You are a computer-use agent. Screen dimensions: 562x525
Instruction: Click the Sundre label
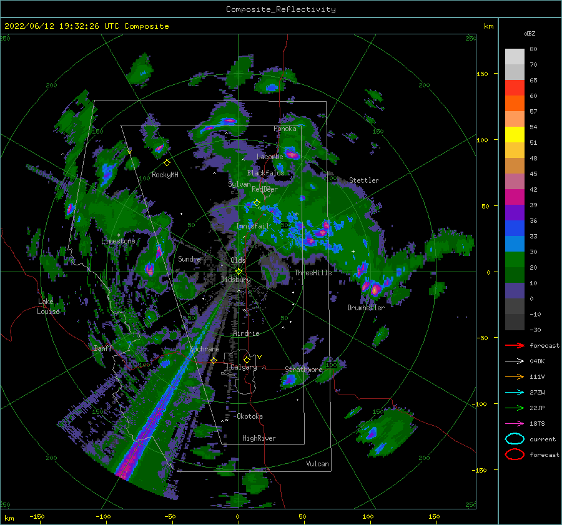point(189,259)
